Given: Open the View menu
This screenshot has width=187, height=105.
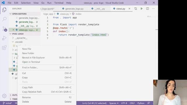Looking at the screenshot, I should tap(36, 3).
